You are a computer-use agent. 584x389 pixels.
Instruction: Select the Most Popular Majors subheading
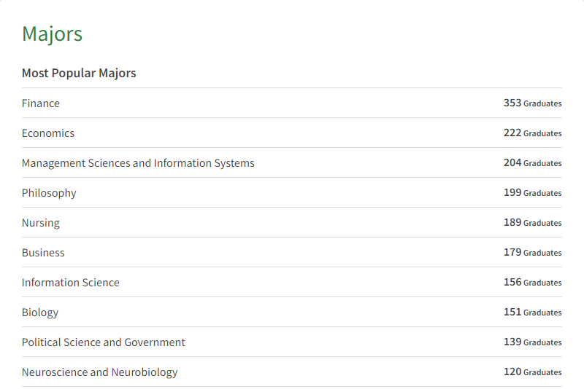coord(79,73)
